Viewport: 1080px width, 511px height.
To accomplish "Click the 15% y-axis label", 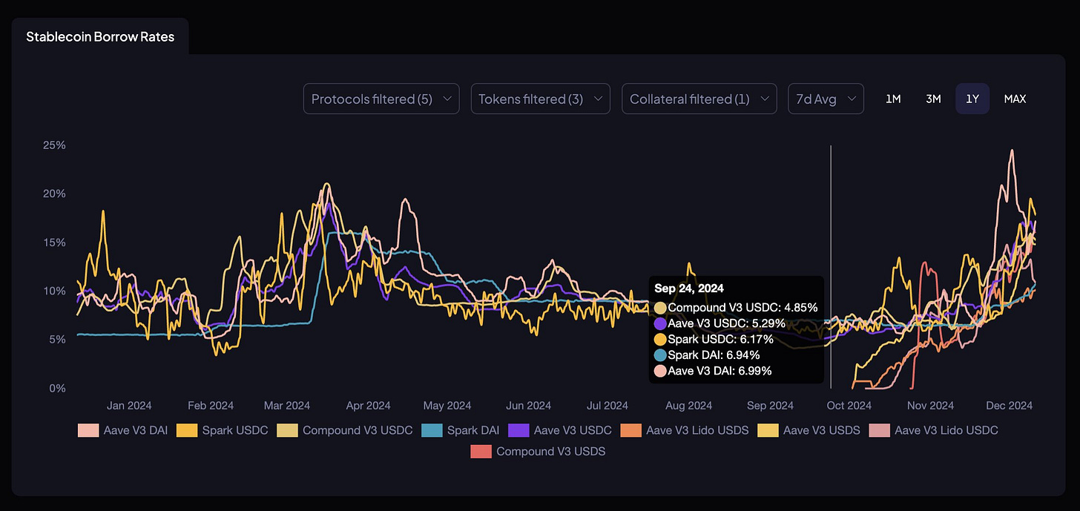I will [54, 243].
